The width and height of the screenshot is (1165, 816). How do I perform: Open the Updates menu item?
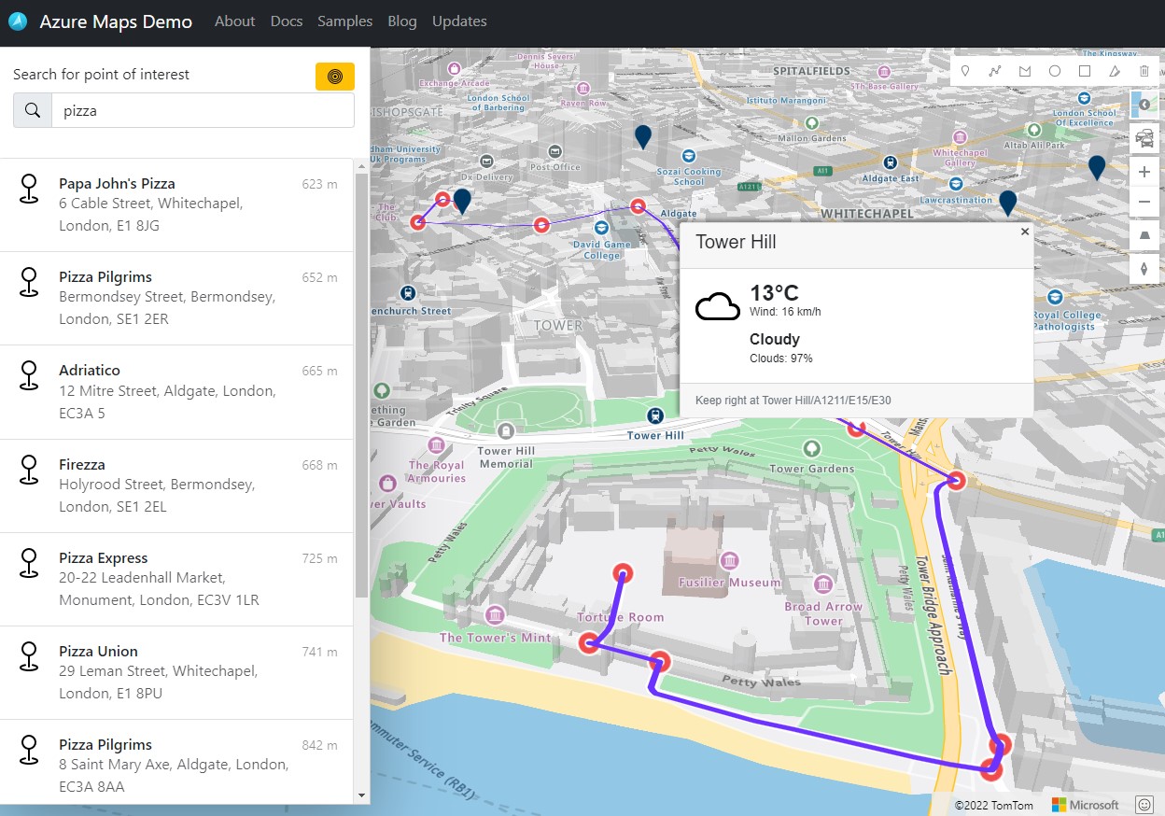tap(459, 21)
